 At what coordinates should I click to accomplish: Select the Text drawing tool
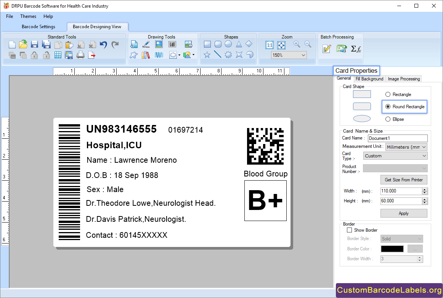click(134, 44)
